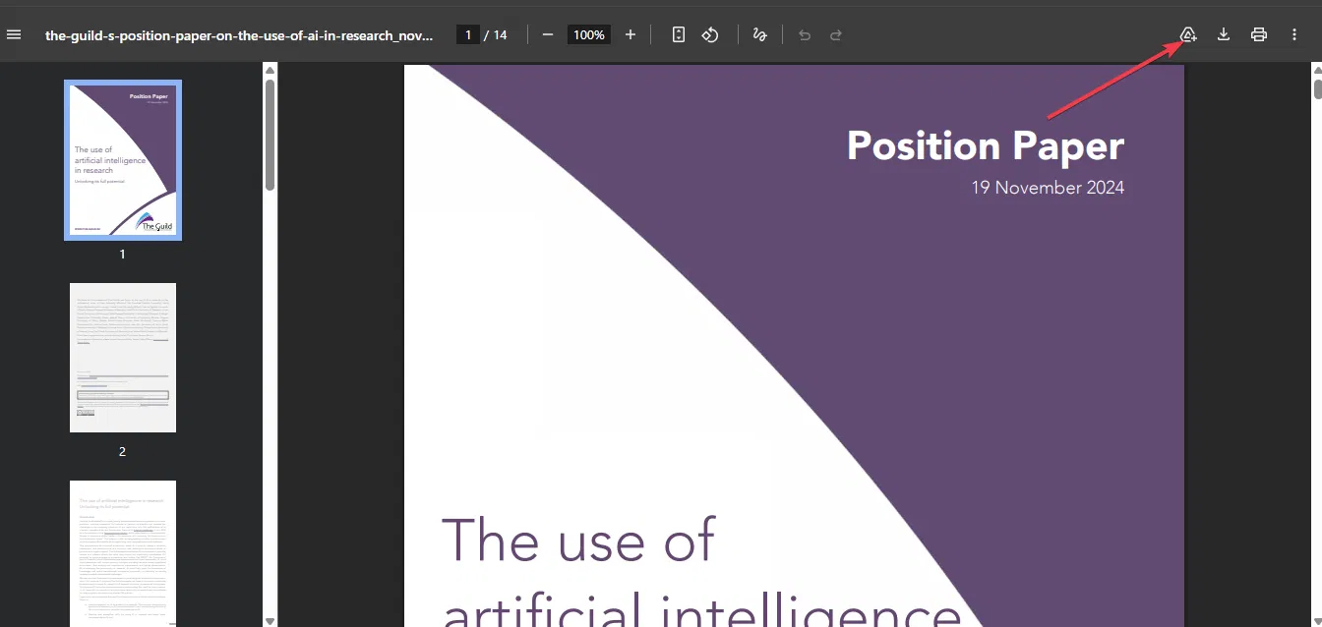1322x627 pixels.
Task: Open the three-dot More actions menu
Action: point(1294,34)
